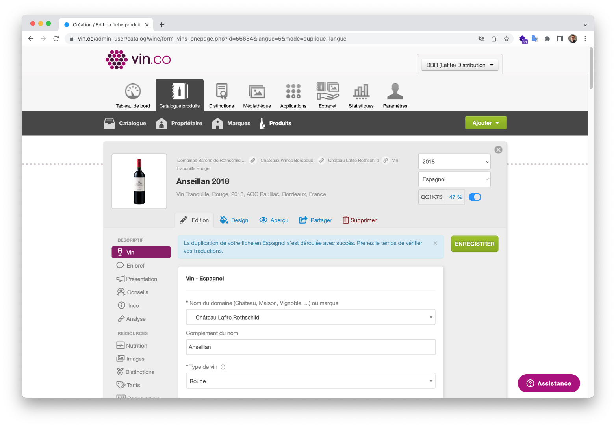Go to Distinctions in top navigation

[221, 96]
